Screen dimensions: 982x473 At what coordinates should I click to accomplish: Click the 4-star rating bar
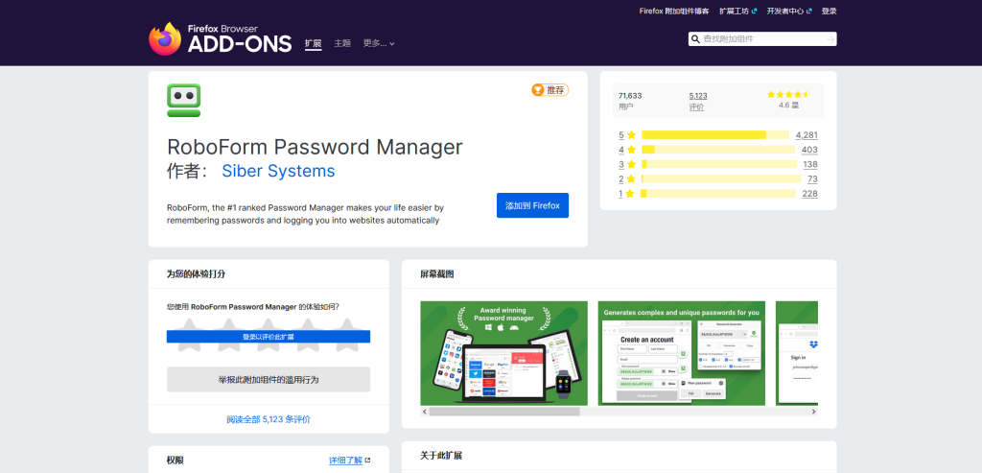click(x=717, y=150)
